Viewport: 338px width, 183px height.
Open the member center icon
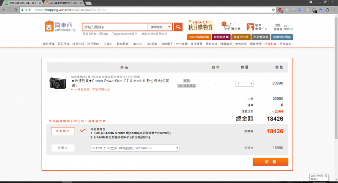(x=250, y=27)
